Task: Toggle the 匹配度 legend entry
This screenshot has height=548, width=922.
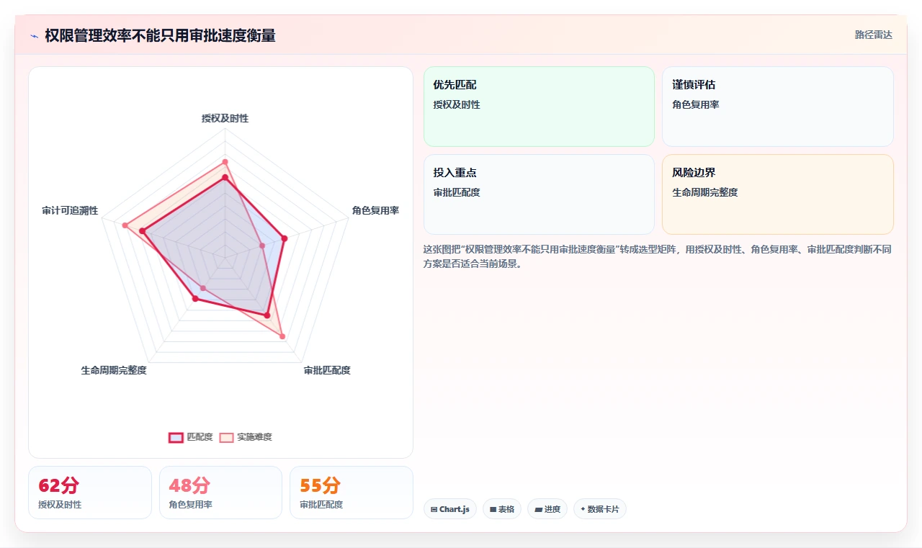Action: click(191, 437)
